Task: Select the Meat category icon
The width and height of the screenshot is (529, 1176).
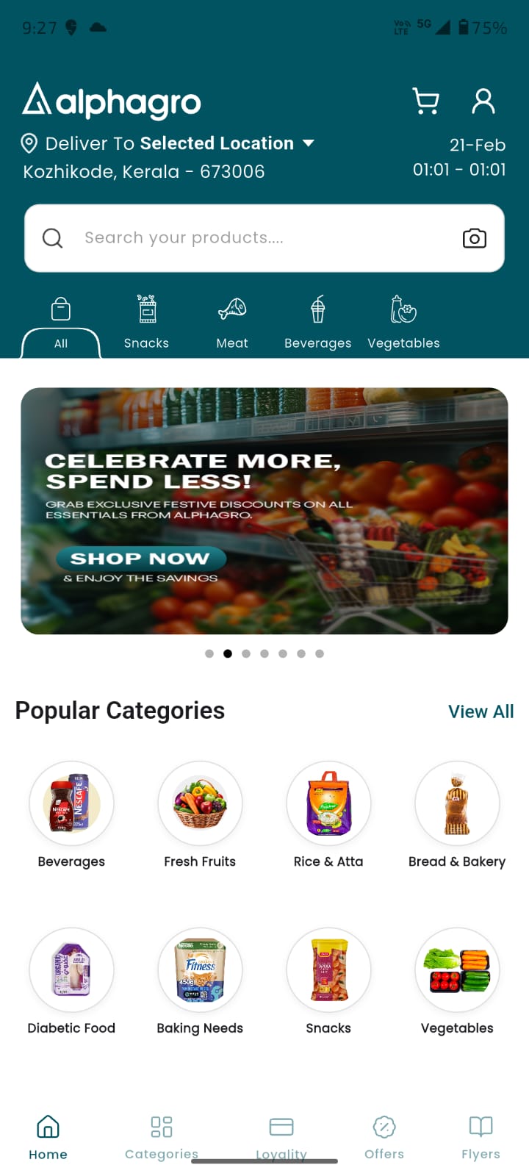Action: (x=232, y=309)
